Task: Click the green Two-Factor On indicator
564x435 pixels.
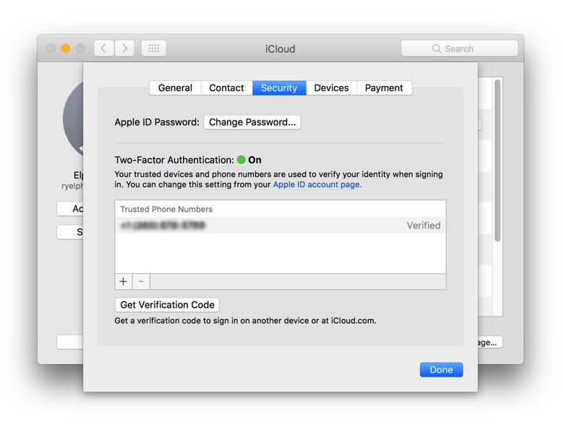Action: (x=241, y=160)
